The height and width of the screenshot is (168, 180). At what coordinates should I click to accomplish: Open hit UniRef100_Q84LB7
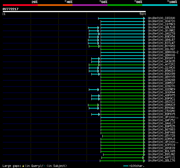pyautogui.click(x=161, y=40)
